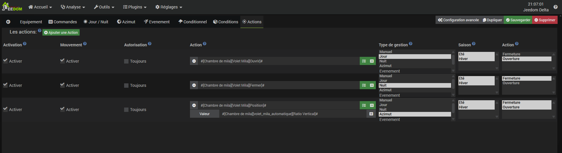Click the Jeedom logo
The image size is (562, 153).
(12, 7)
